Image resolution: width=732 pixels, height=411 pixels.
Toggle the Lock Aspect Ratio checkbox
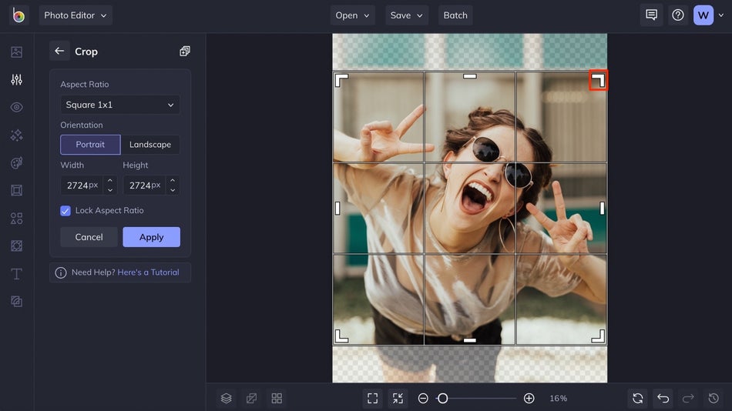coord(65,210)
